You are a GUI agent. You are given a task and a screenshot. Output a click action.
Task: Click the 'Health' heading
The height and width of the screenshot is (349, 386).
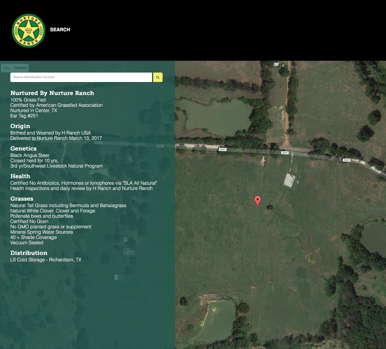tap(20, 176)
